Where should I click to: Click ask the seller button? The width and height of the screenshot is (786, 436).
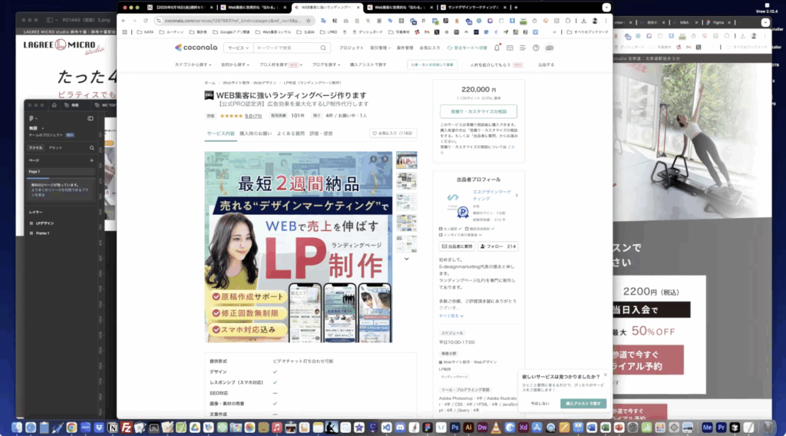pyautogui.click(x=457, y=246)
